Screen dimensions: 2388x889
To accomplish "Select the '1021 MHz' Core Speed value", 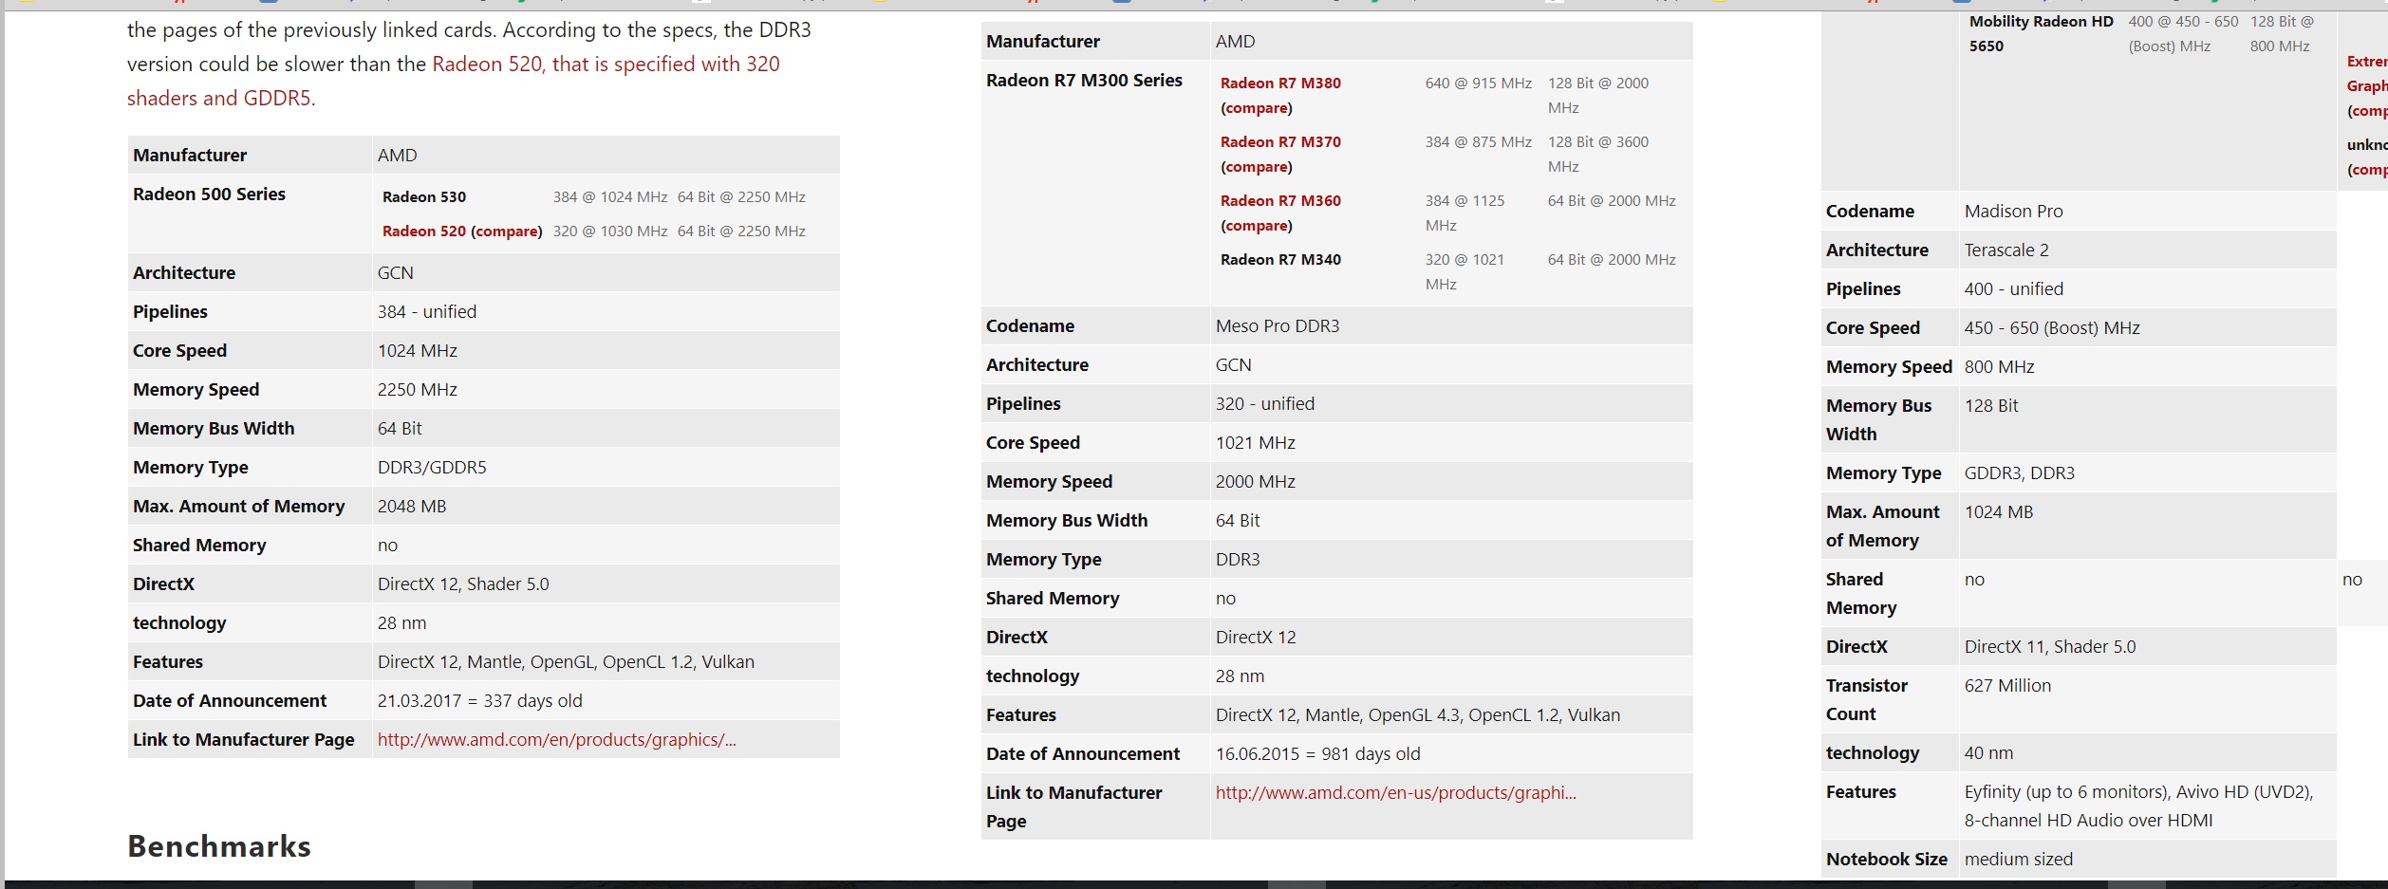I will 1256,443.
